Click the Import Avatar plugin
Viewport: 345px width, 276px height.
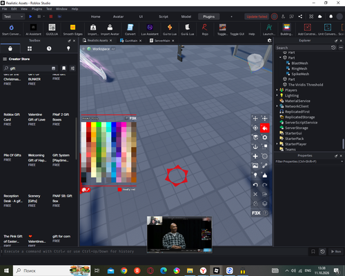tap(110, 30)
